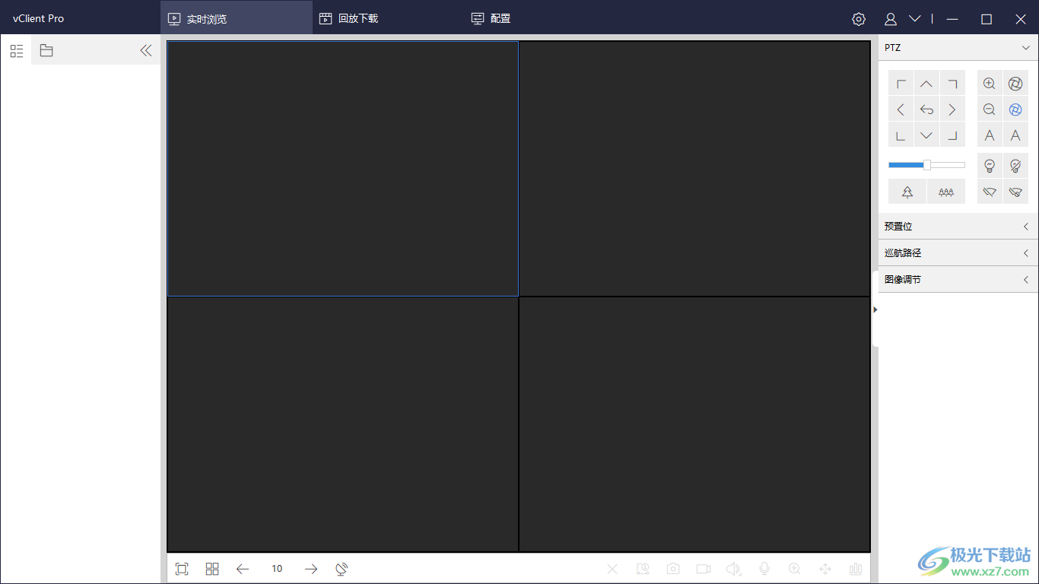Click the three trees icon
Viewport: 1039px width, 584px height.
(x=946, y=192)
